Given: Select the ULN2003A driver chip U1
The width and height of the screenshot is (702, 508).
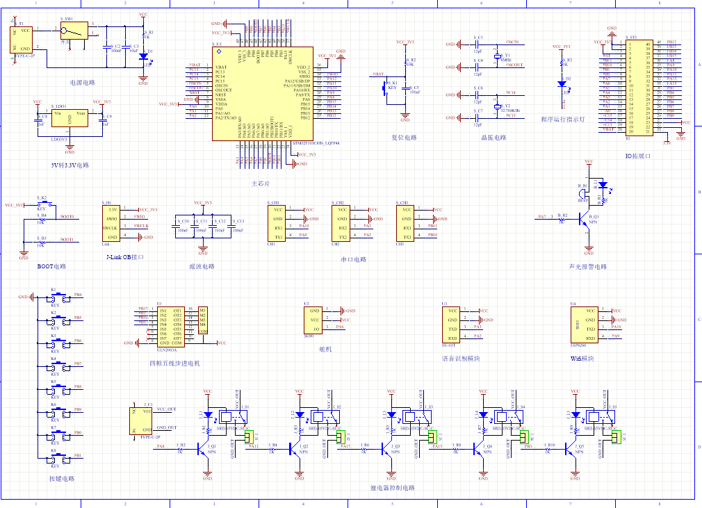Looking at the screenshot, I should coord(170,327).
